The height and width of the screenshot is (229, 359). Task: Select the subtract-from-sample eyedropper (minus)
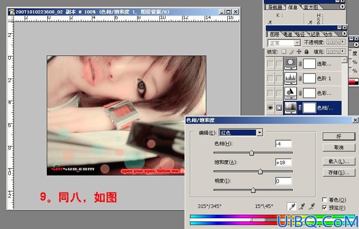[312, 206]
